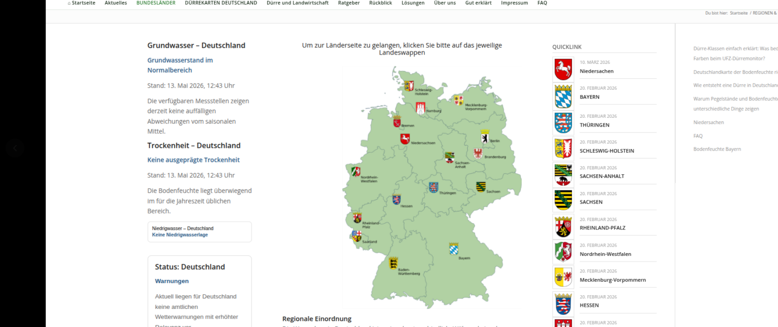This screenshot has width=778, height=327.
Task: Click the Saarland crest on the map
Action: [357, 236]
